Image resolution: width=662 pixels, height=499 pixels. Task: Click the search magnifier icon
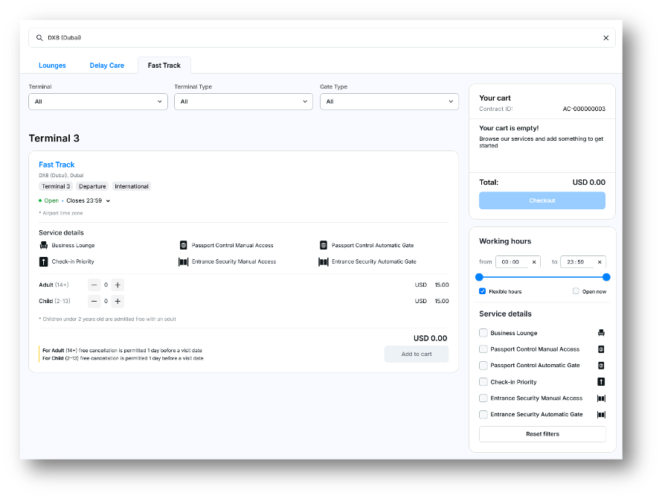point(39,38)
